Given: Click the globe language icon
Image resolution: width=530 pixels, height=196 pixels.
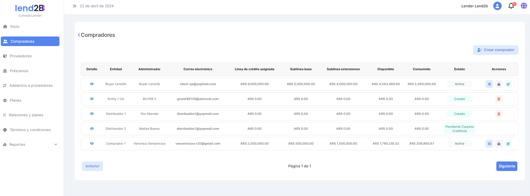Looking at the screenshot, I should (x=524, y=6).
